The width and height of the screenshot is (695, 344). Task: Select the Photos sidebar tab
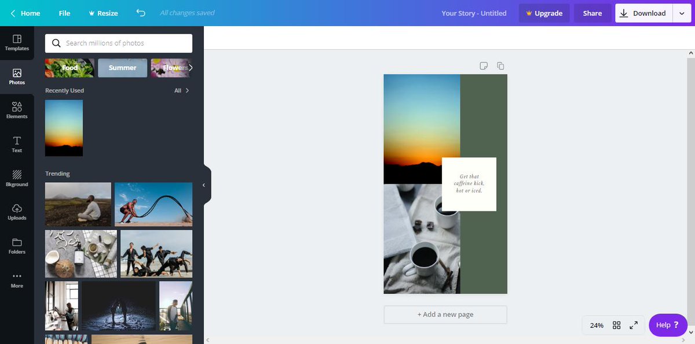[x=17, y=77]
